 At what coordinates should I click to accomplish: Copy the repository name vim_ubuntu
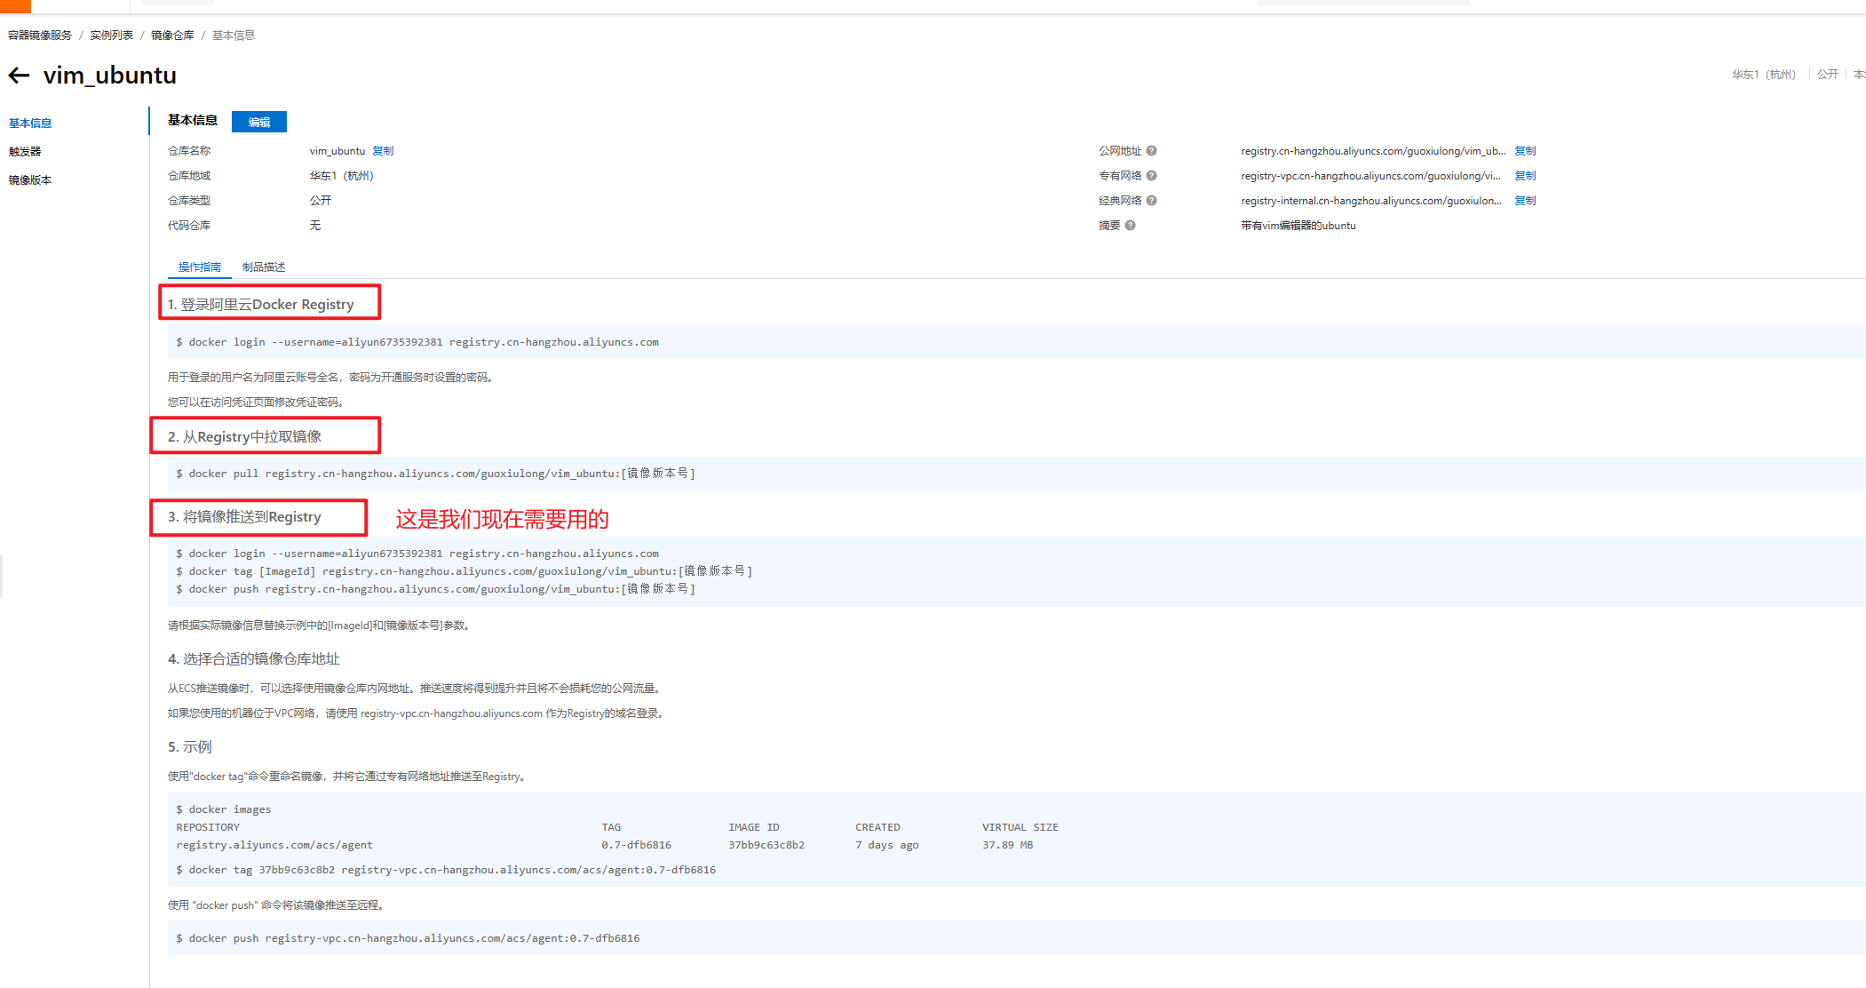pos(383,151)
